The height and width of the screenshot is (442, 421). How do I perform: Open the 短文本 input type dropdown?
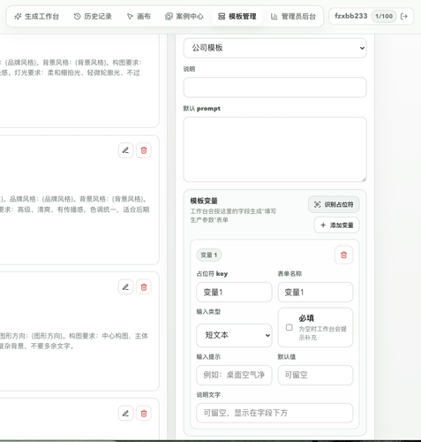[x=234, y=335]
